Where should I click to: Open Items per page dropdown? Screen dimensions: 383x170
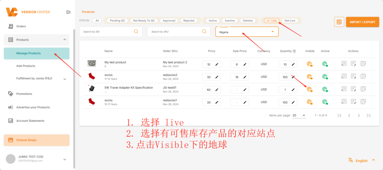click(299, 115)
